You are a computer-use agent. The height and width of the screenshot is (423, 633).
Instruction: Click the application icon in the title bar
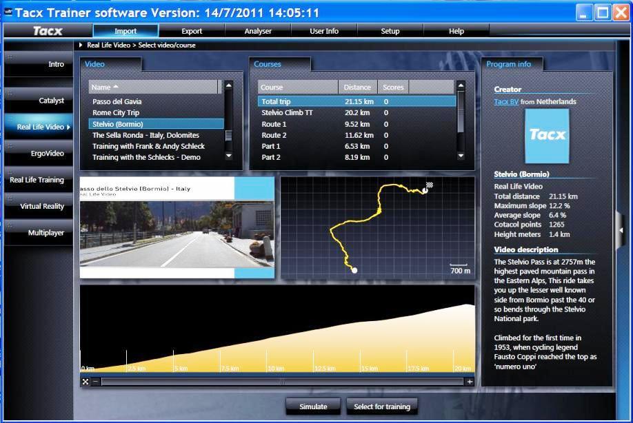(8, 12)
